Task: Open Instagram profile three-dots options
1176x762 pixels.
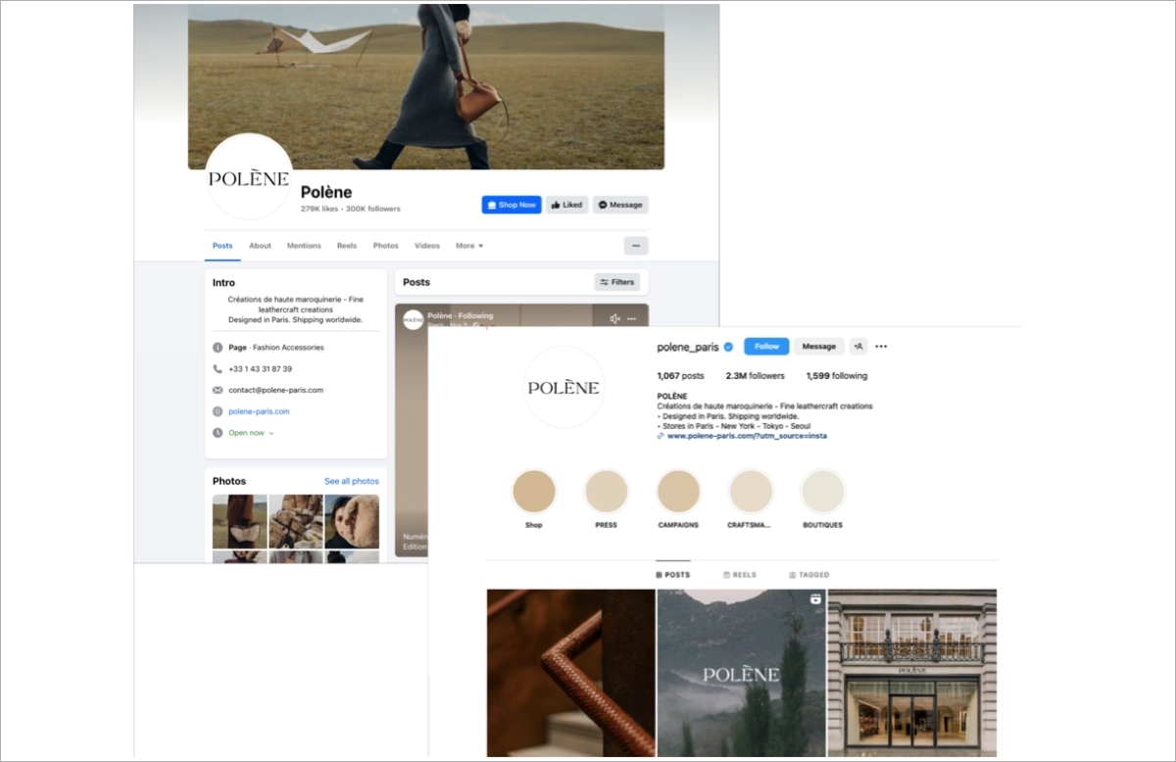Action: click(x=881, y=346)
